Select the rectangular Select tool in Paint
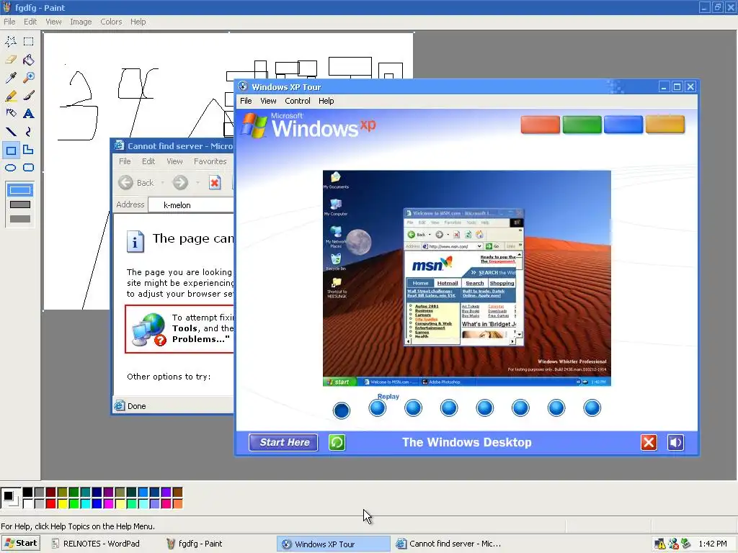738x553 pixels. tap(29, 41)
